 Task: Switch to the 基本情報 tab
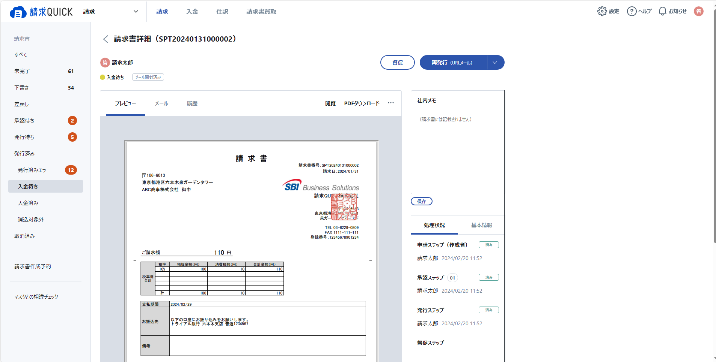pyautogui.click(x=481, y=225)
